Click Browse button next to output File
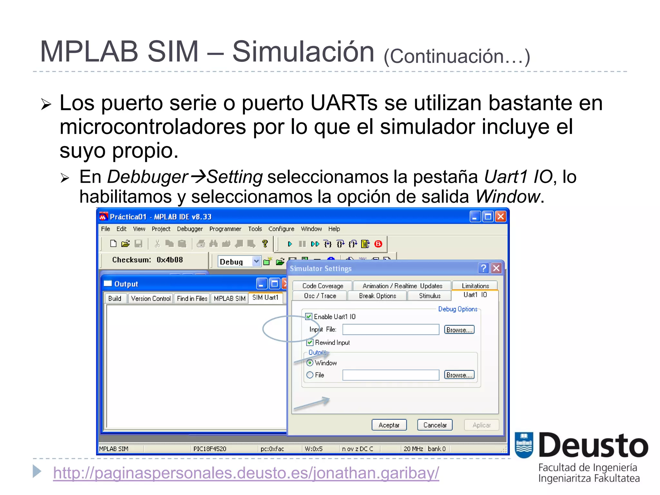Viewport: 660px width, 495px height. tap(459, 375)
